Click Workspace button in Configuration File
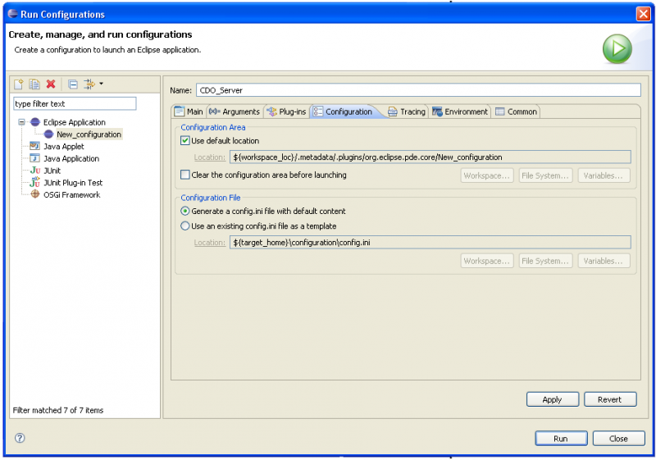Screen dimensions: 656x460 [x=487, y=261]
